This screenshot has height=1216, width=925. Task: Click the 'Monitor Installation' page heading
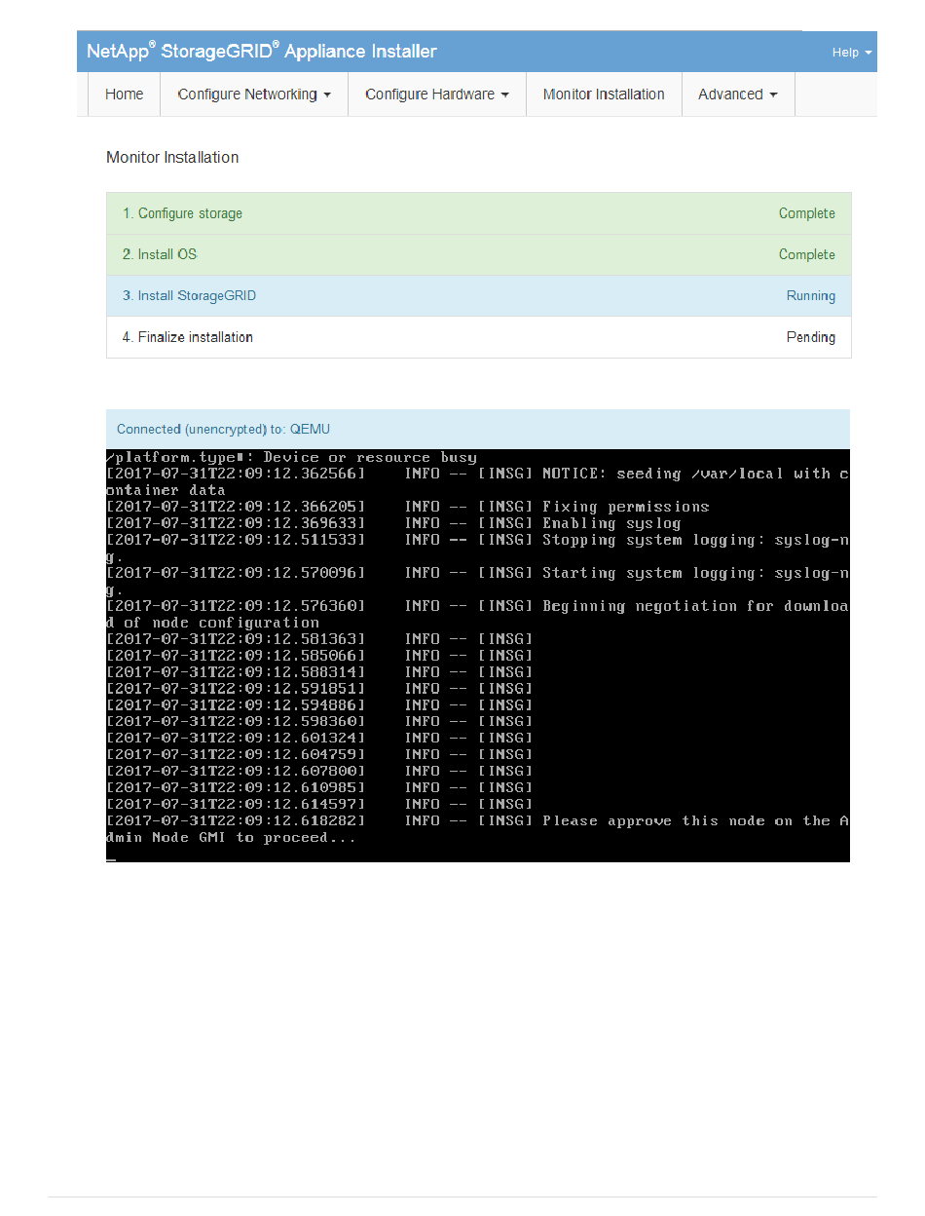coord(172,157)
